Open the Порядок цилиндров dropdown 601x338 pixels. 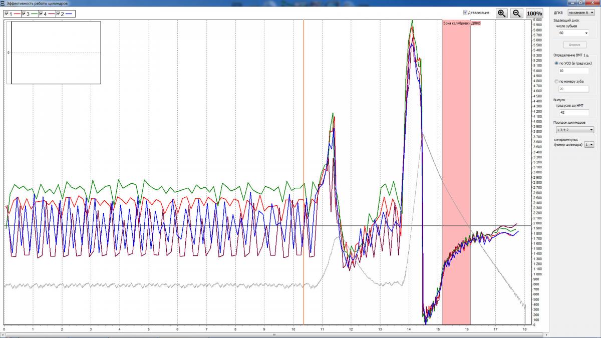click(x=574, y=129)
